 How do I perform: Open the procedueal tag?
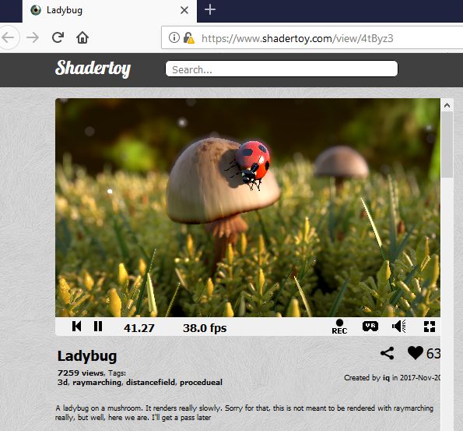point(201,383)
